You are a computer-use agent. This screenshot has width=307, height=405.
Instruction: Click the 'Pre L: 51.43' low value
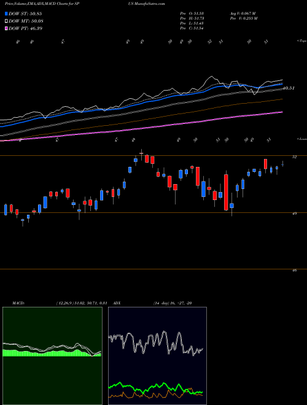pos(192,23)
